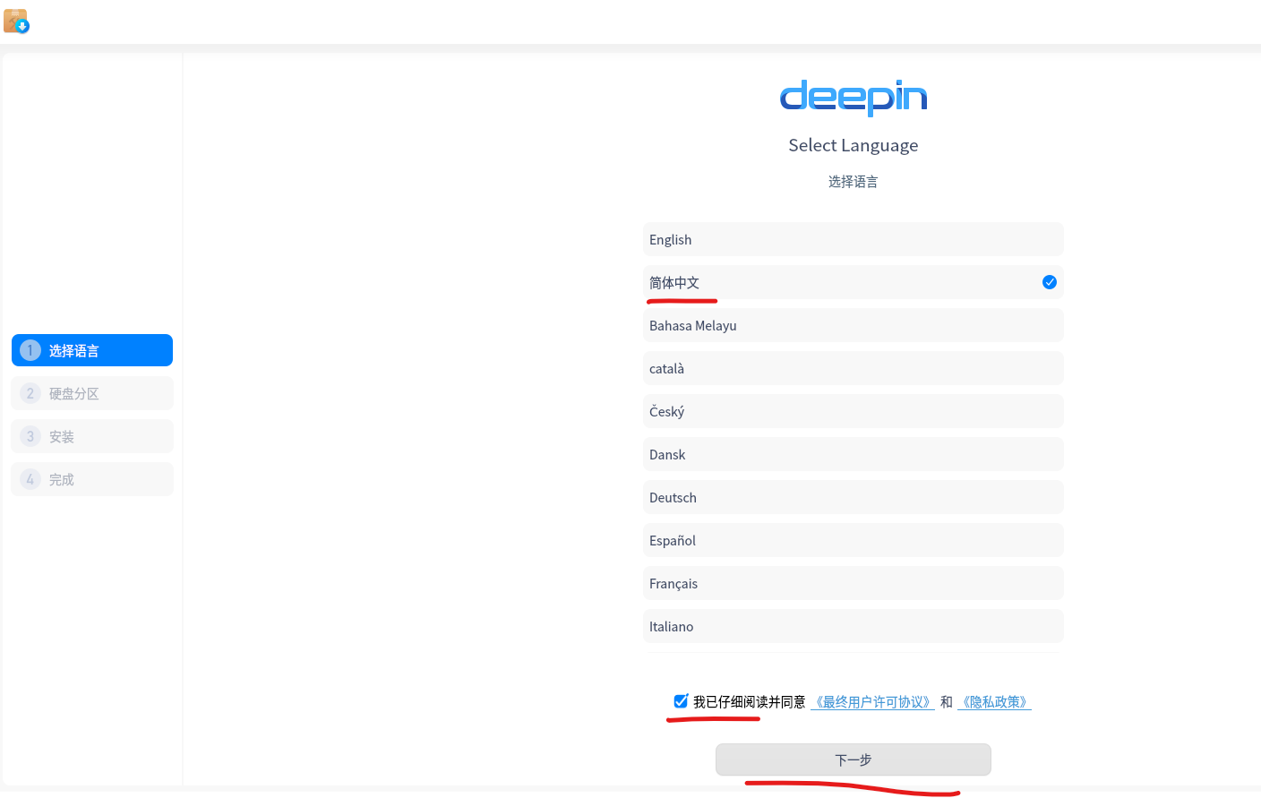Pick Français from the list
Image resolution: width=1261 pixels, height=798 pixels.
853,583
